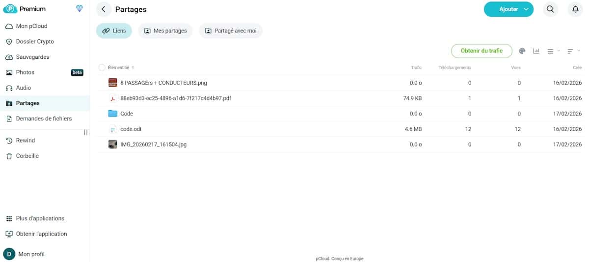
Task: Open the statistics chart icon
Action: click(x=536, y=51)
